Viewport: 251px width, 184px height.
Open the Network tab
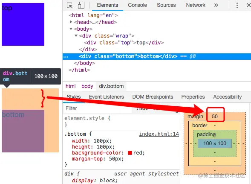(x=196, y=5)
